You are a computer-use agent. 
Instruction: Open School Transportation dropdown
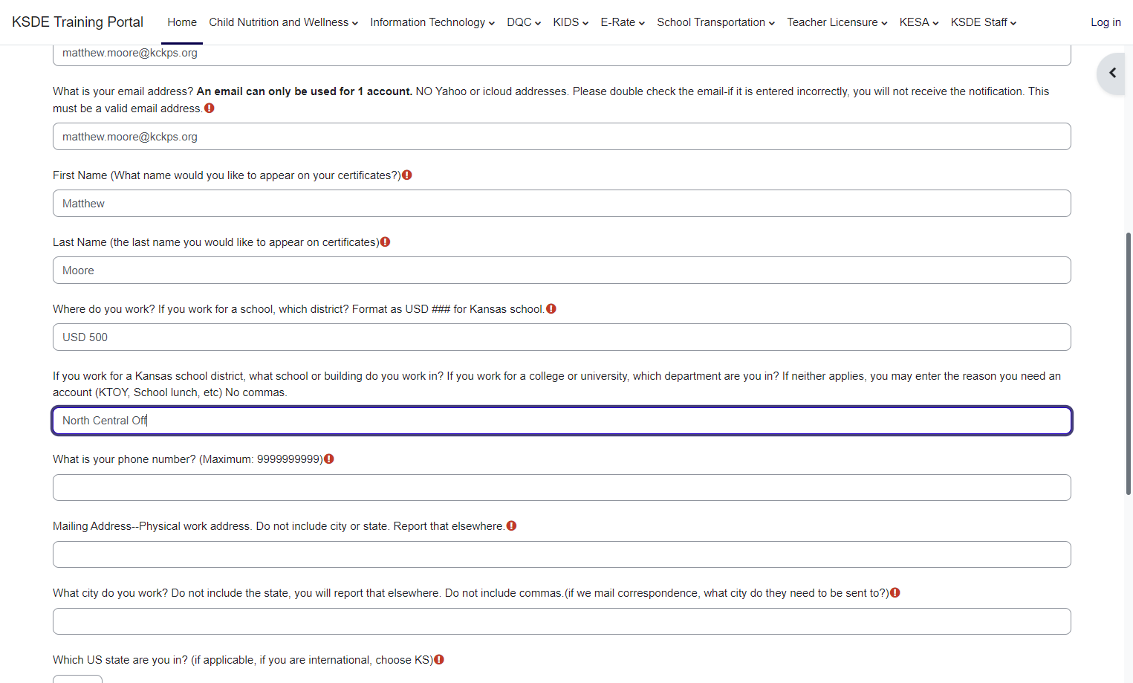tap(715, 22)
